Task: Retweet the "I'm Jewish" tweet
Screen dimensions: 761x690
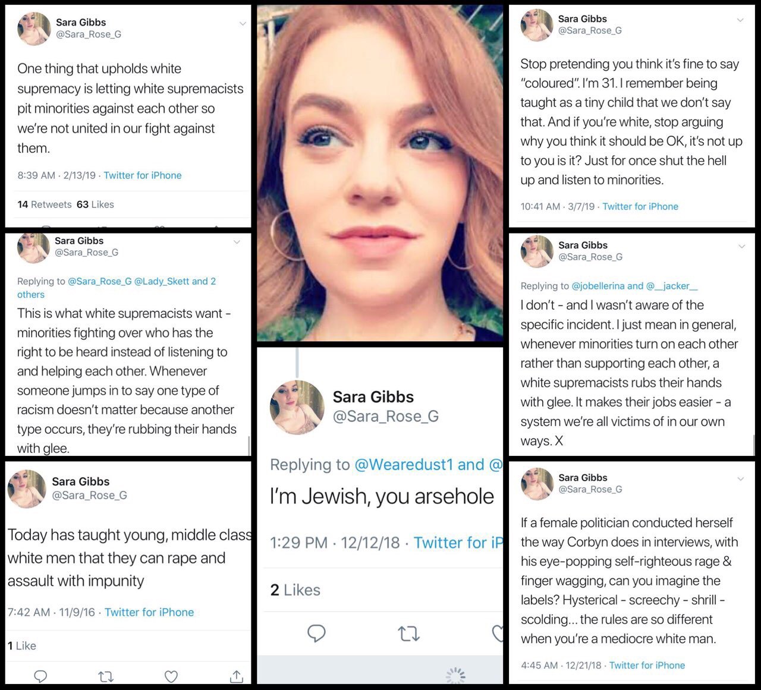Action: tap(408, 634)
